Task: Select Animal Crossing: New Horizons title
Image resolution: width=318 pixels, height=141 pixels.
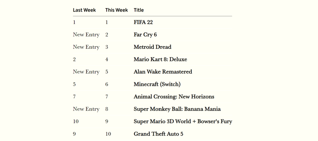Action: 174,97
